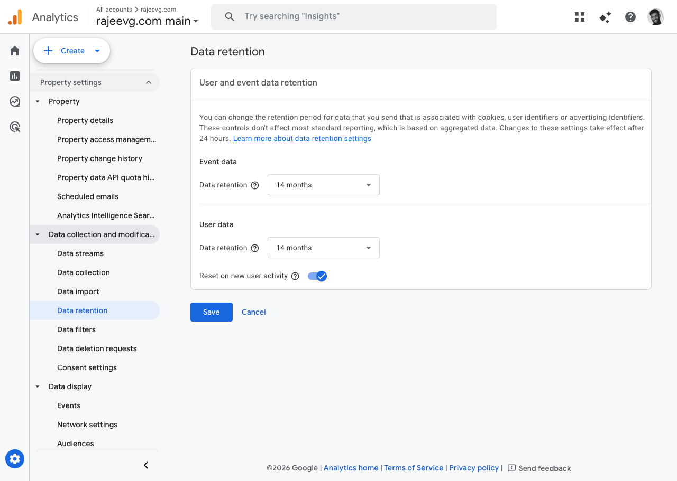The width and height of the screenshot is (677, 481).
Task: Open the Event data retention dropdown
Action: (323, 185)
